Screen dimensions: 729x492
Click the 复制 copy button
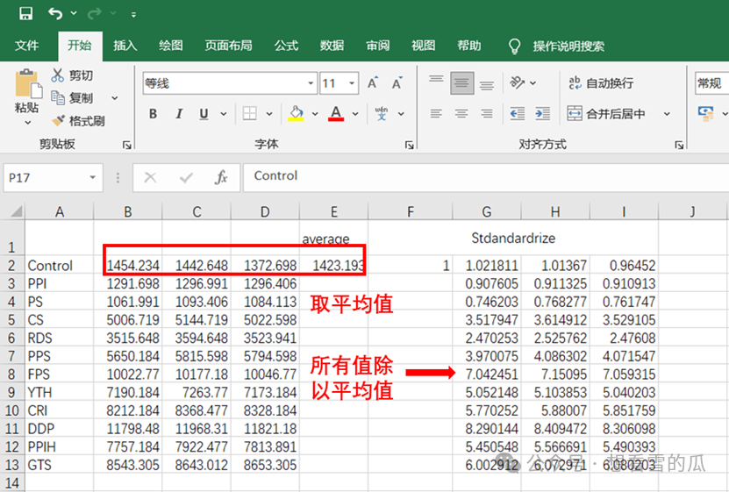72,98
